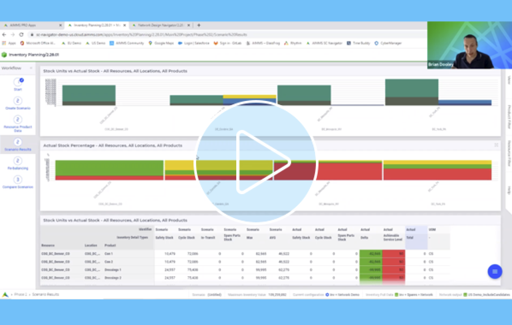This screenshot has height=325, width=512.
Task: Select the Scenario Results workflow step icon
Action: tap(18, 142)
